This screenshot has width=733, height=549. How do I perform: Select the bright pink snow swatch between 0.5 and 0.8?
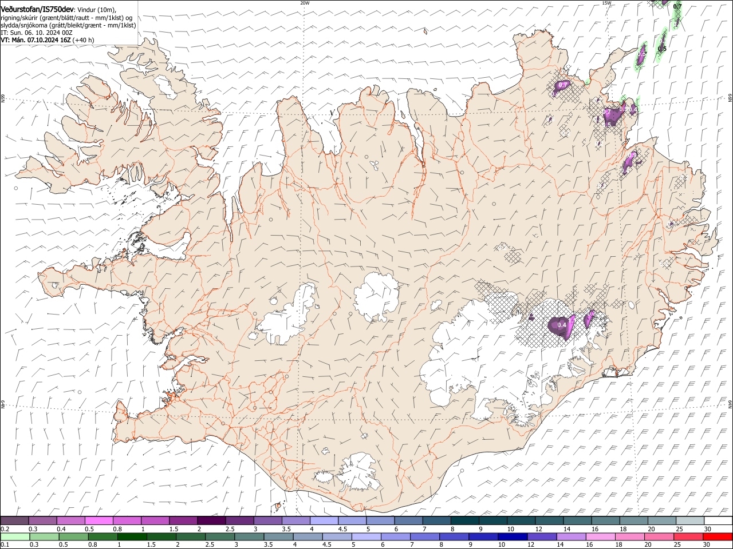98,520
